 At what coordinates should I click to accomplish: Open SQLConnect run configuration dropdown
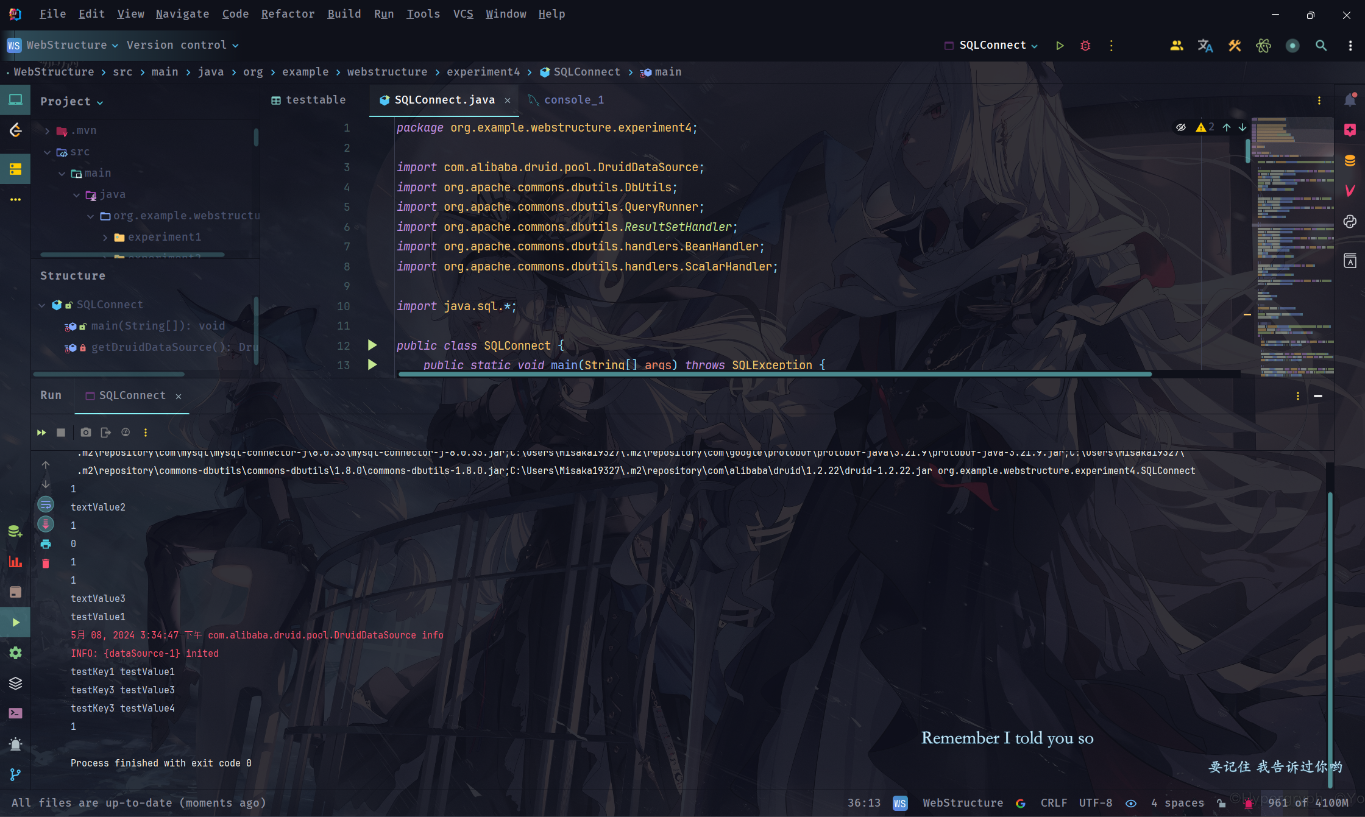pyautogui.click(x=991, y=45)
